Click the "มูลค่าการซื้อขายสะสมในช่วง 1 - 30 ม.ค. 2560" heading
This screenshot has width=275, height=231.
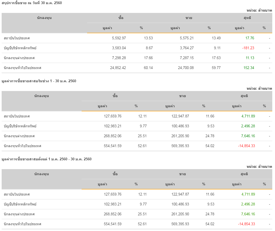(39, 81)
